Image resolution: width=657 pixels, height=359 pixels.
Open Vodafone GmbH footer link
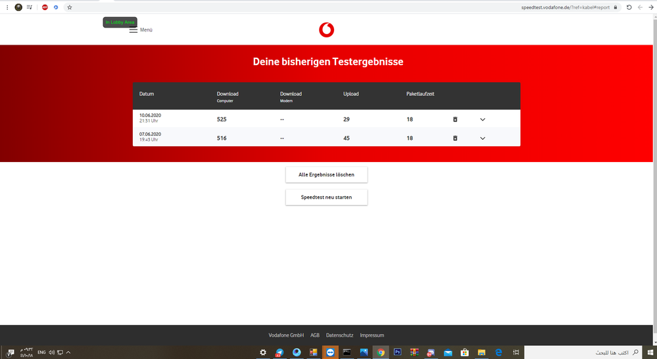tap(286, 335)
